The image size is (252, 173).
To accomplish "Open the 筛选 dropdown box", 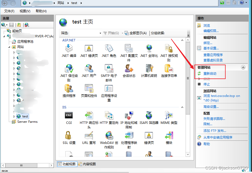I will (85, 33).
